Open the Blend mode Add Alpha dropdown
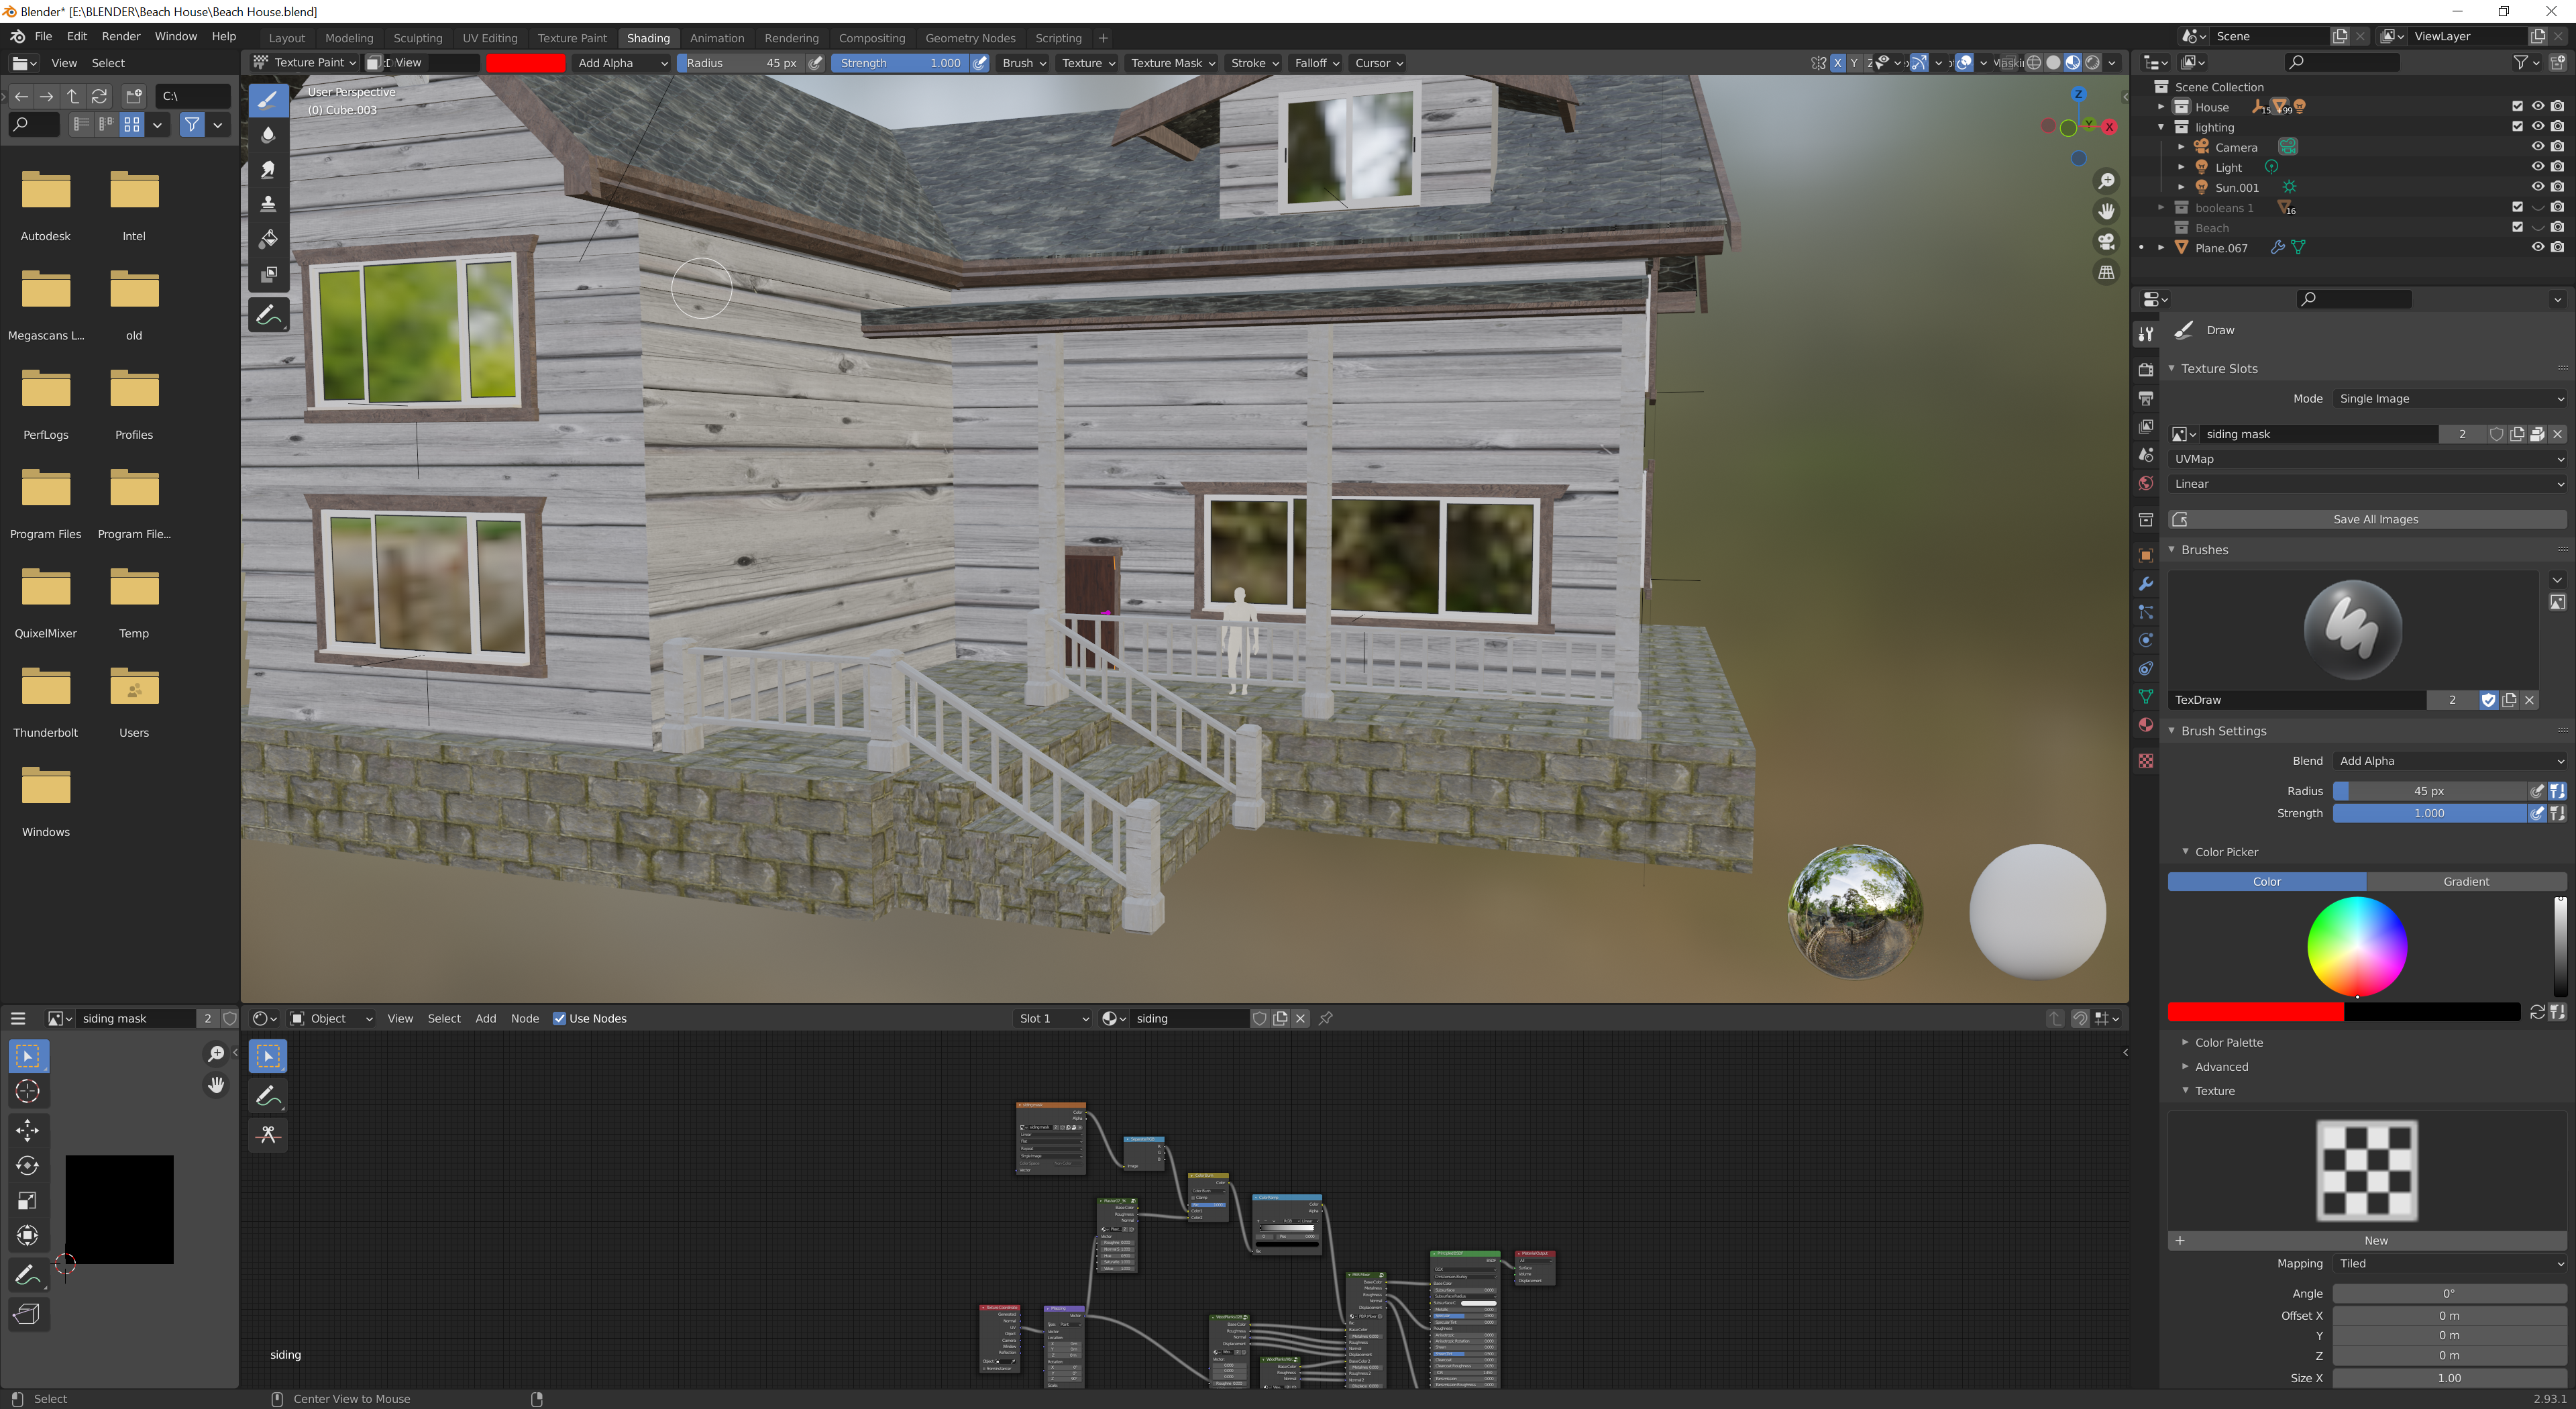This screenshot has height=1409, width=2576. (x=2449, y=761)
